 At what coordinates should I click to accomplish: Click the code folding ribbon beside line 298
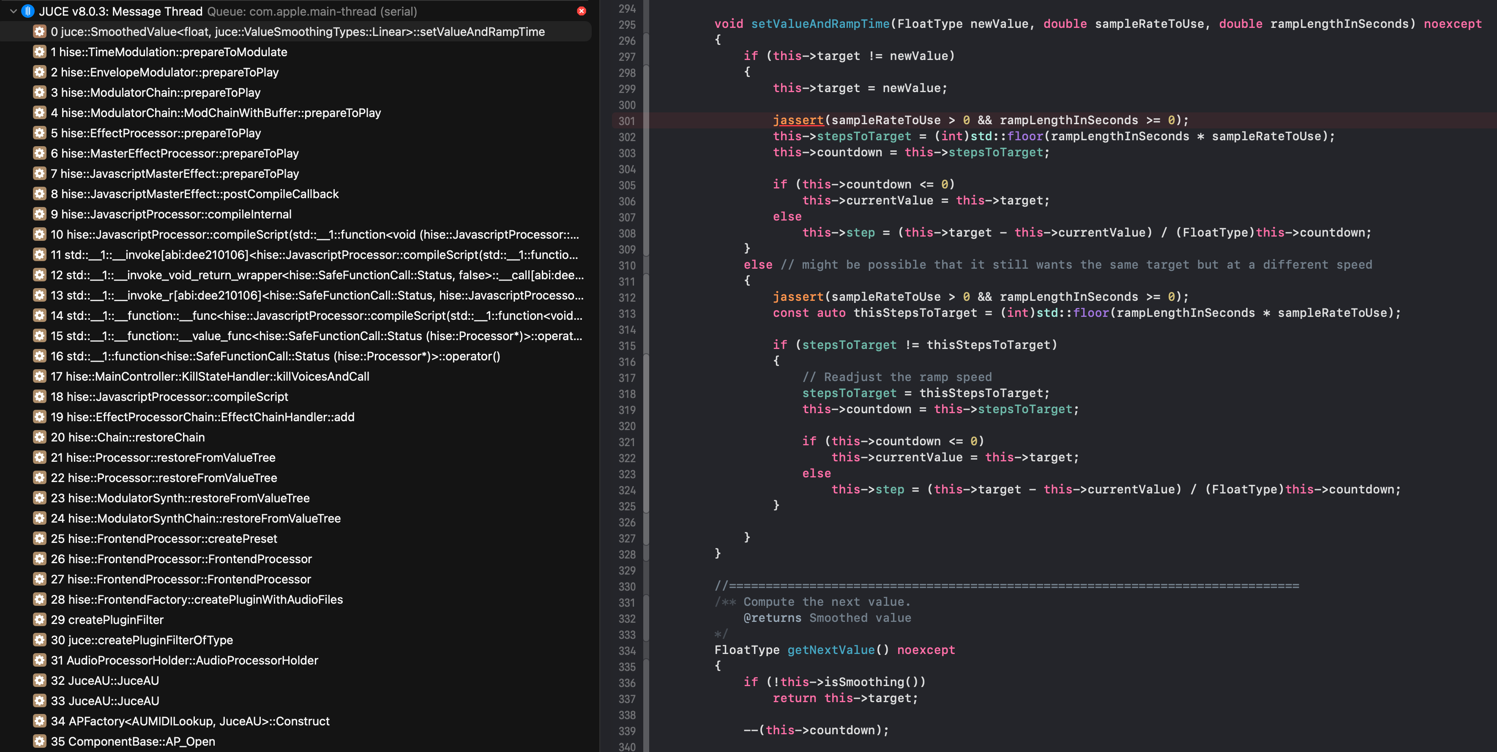click(646, 73)
